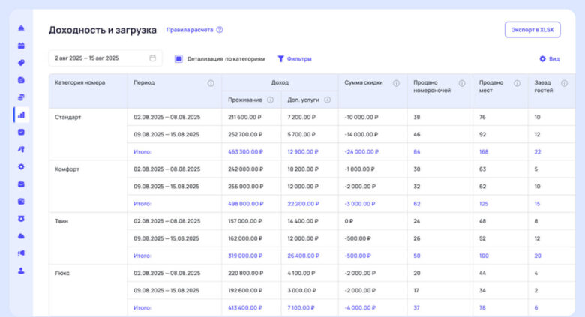Viewport: 585px width, 317px height.
Task: Open the stacked cards sidebar icon
Action: pyautogui.click(x=21, y=97)
